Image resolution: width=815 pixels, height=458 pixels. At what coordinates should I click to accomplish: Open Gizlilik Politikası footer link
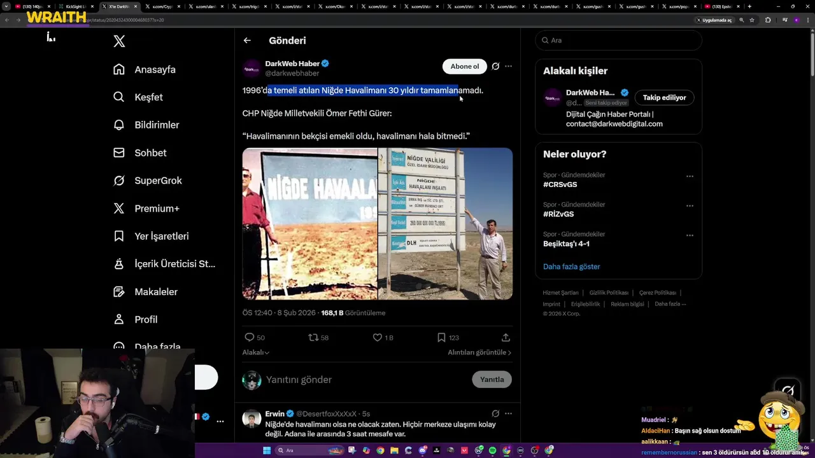click(x=609, y=293)
